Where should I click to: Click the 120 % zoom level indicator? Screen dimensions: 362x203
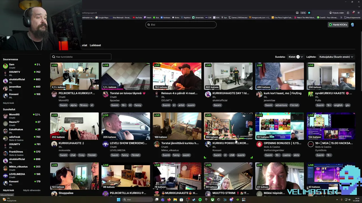point(303,13)
